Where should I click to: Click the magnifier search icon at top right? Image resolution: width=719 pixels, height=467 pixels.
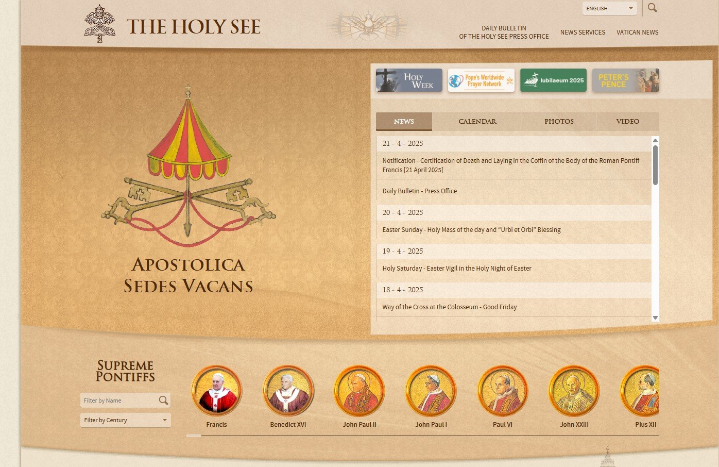coord(652,8)
